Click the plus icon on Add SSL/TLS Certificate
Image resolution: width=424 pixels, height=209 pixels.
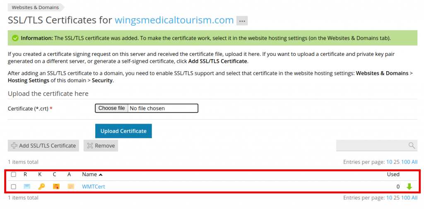click(x=14, y=145)
